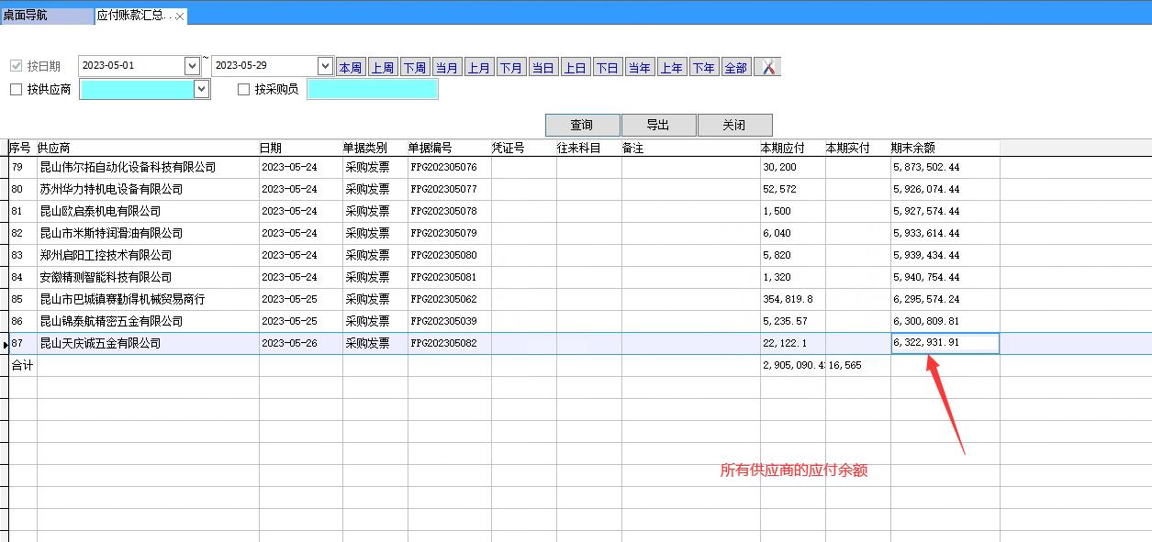Click the 全部 date range shortcut
The height and width of the screenshot is (542, 1152).
pyautogui.click(x=735, y=68)
